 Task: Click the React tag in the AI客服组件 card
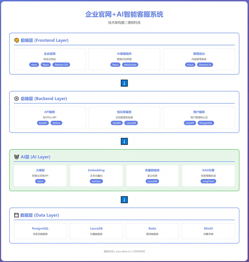115,65
